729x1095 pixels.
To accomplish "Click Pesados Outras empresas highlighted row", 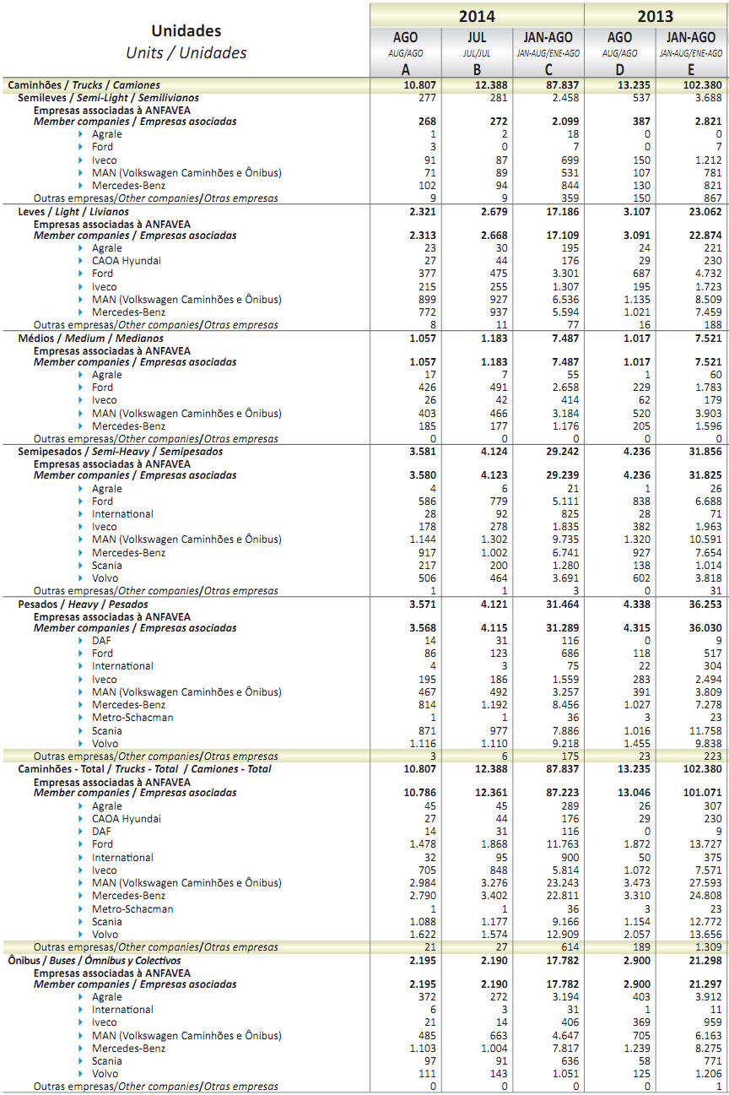I will 364,756.
